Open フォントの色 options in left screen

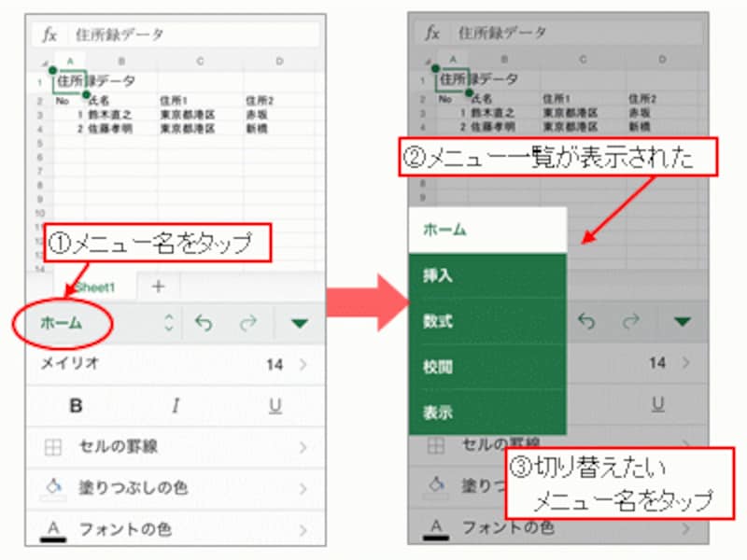(176, 528)
